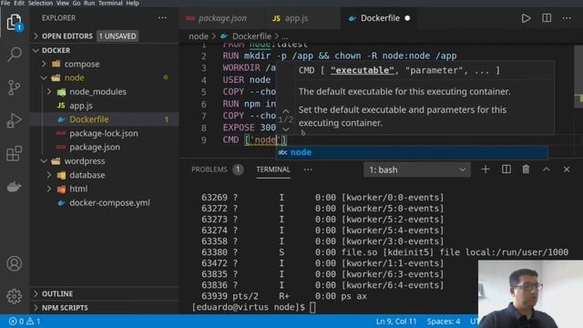Select the Dockerfile editor tab

point(379,18)
